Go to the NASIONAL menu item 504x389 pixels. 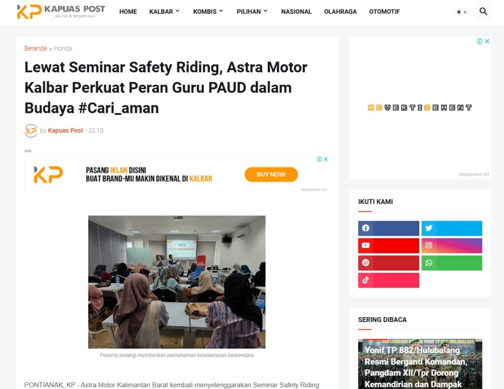pyautogui.click(x=296, y=12)
